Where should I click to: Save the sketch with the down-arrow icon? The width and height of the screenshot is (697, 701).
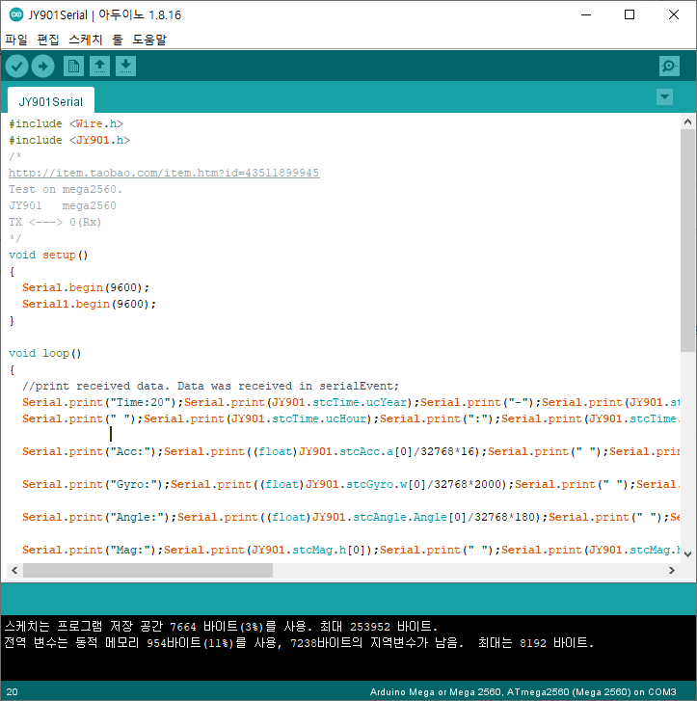tap(125, 67)
